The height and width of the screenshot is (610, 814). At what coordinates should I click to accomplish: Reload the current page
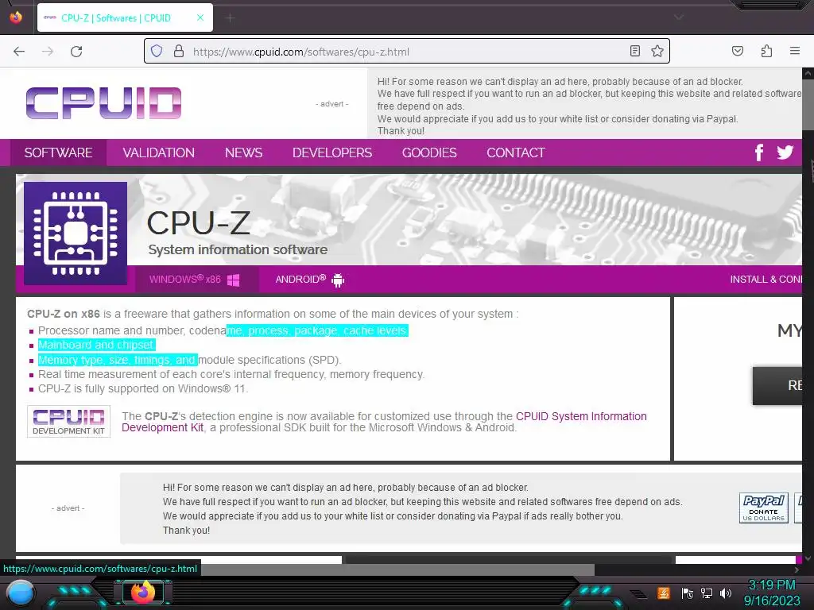pos(76,52)
